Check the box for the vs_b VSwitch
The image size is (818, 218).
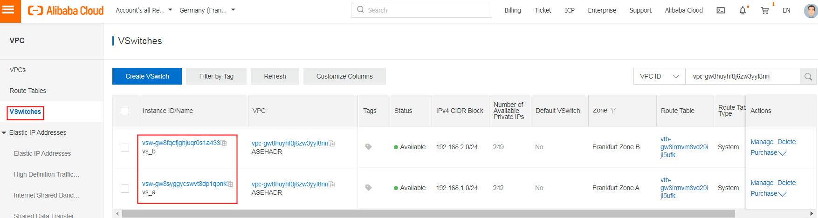click(x=125, y=147)
